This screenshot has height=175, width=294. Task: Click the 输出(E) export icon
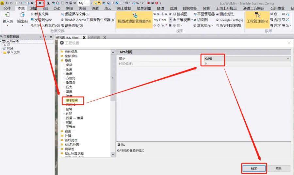click(x=22, y=15)
